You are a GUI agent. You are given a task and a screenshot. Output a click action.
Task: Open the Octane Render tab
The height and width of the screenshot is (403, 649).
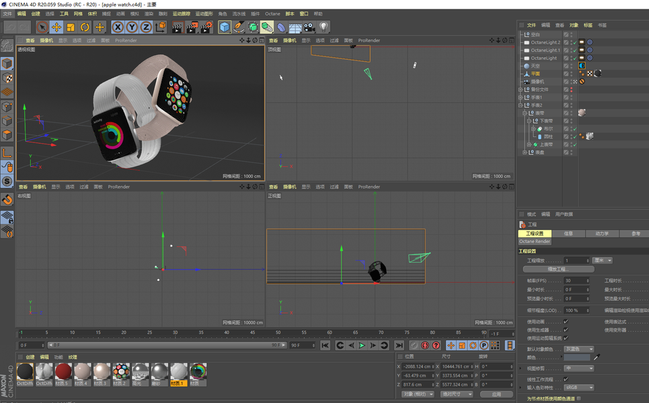535,241
